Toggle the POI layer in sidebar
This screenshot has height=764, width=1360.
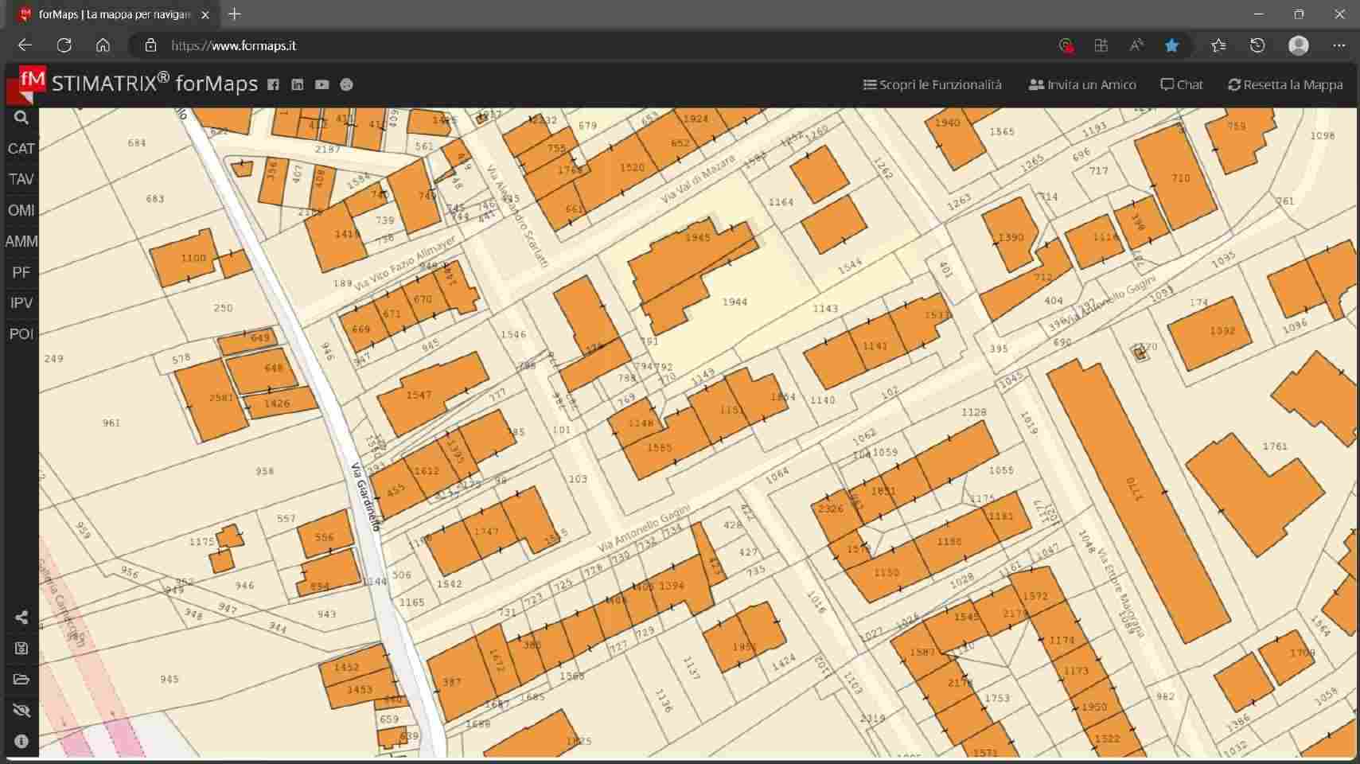21,334
